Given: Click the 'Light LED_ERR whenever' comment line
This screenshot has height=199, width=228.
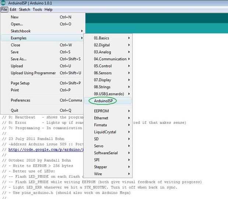Looking at the screenshot, I should click(90, 187).
